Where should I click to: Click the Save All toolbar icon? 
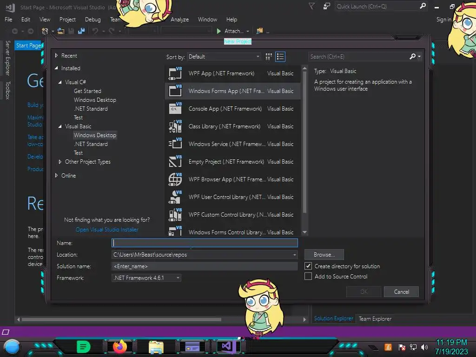point(81,31)
